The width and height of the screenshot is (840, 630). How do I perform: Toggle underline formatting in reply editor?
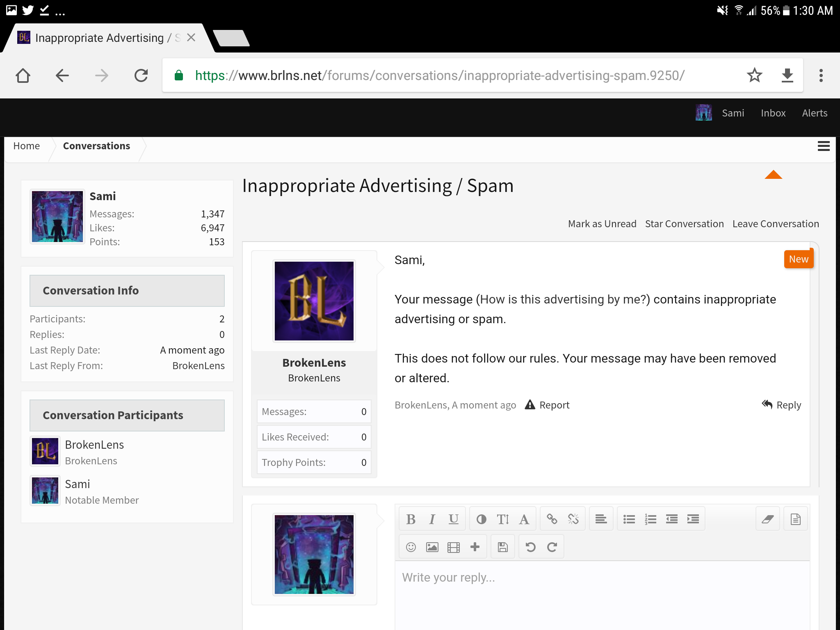coord(453,519)
